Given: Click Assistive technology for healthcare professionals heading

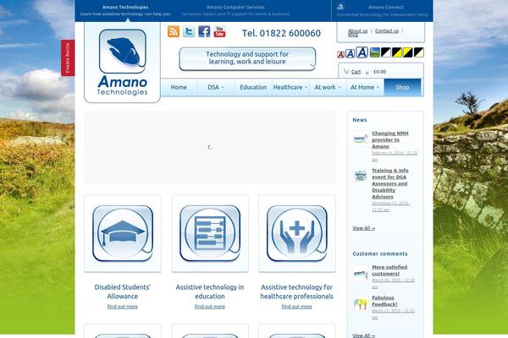Looking at the screenshot, I should pos(297,292).
